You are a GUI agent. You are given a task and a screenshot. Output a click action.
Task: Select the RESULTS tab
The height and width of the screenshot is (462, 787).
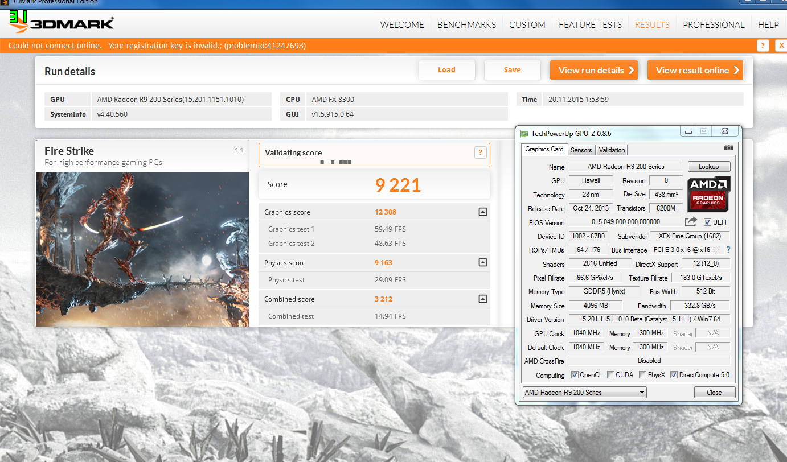click(652, 25)
